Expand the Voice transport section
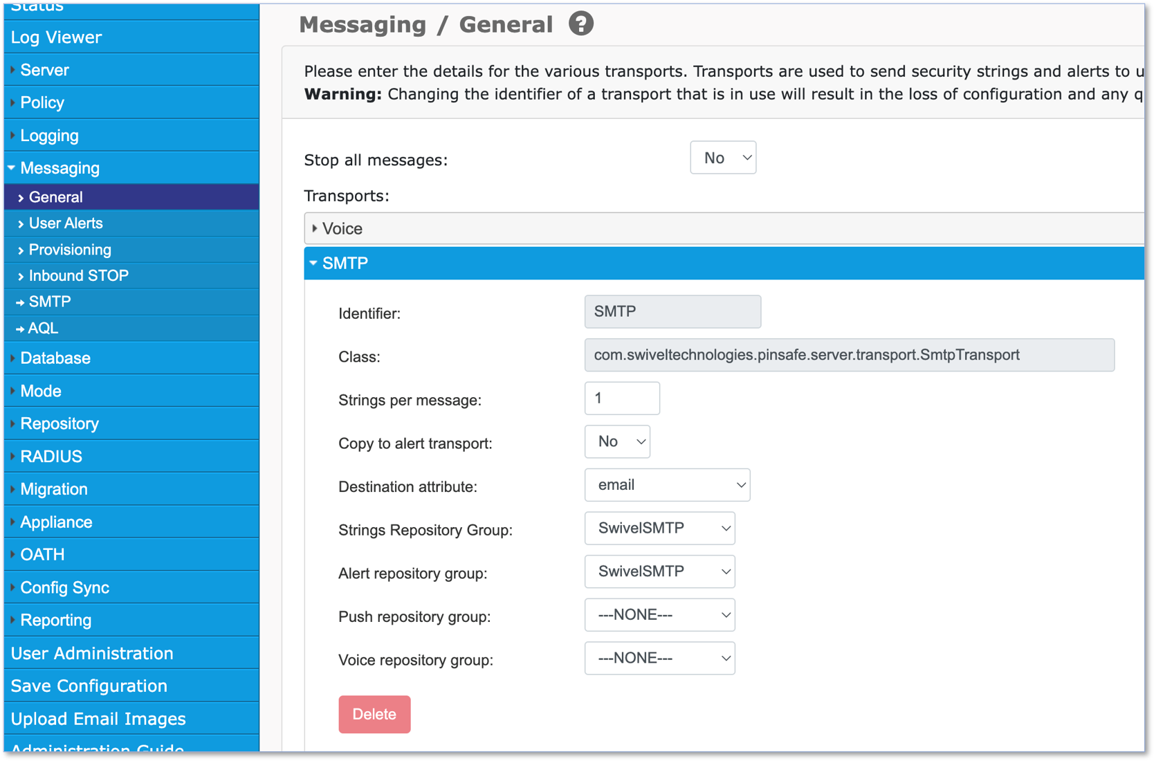This screenshot has width=1154, height=761. (724, 228)
